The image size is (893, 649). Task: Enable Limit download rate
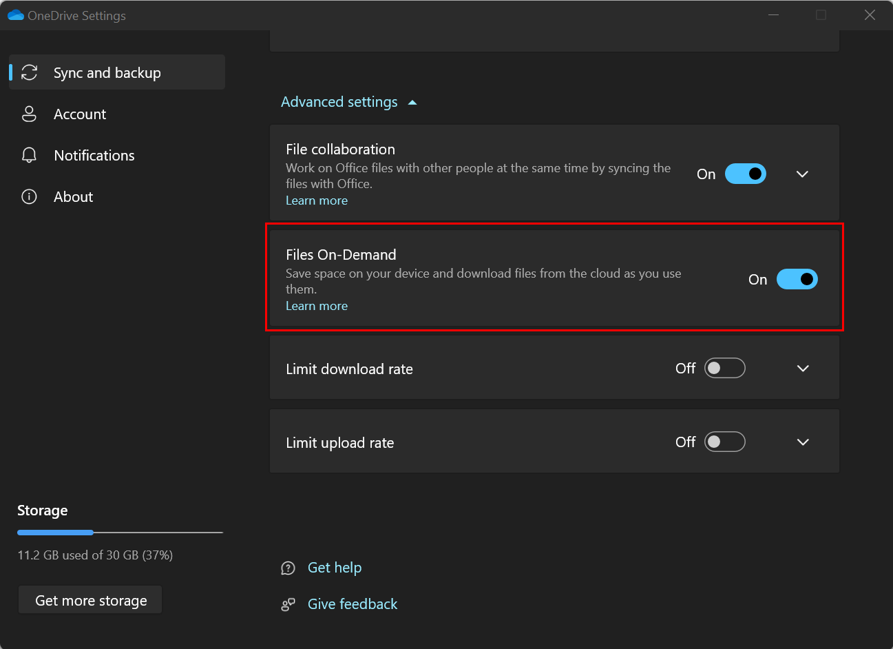725,368
